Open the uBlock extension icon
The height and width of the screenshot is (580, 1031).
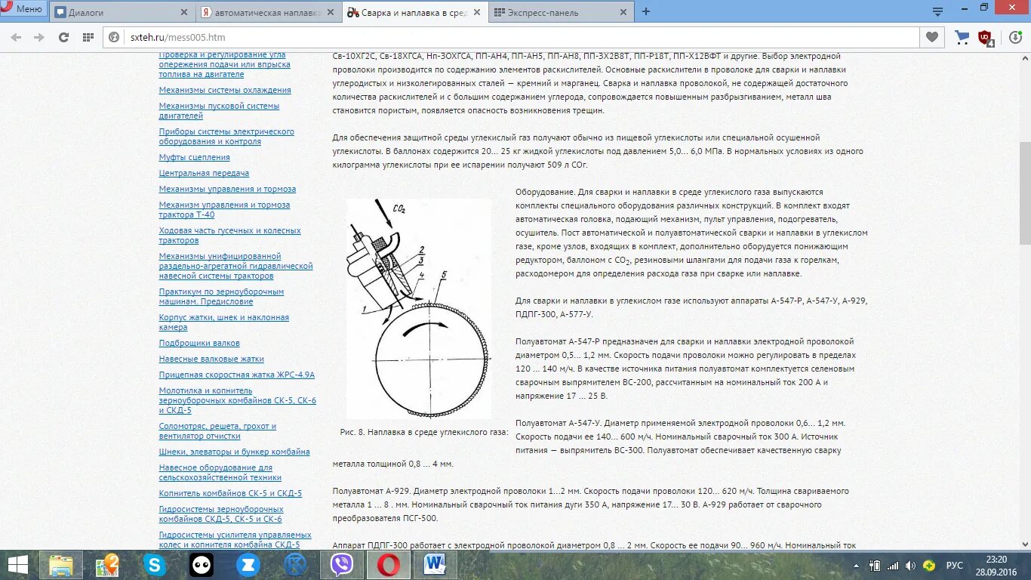point(986,38)
